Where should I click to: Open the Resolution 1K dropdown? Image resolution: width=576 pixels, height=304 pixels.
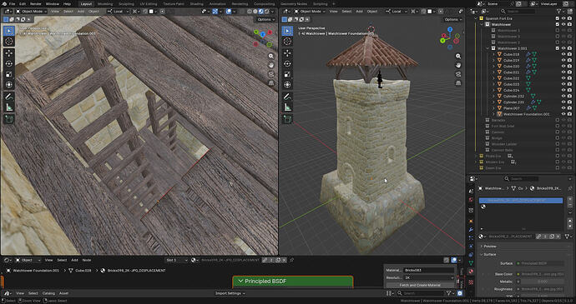[429, 277]
